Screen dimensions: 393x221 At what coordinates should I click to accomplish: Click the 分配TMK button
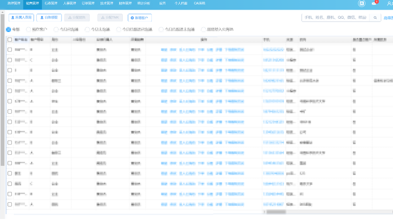[110, 18]
